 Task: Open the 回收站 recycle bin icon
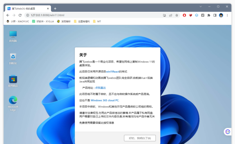[x=13, y=59]
